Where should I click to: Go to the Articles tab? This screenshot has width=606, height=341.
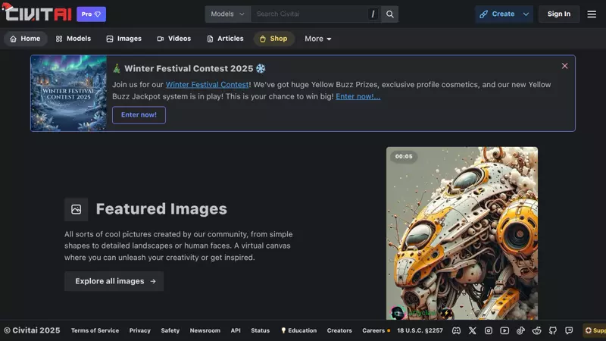(x=225, y=39)
